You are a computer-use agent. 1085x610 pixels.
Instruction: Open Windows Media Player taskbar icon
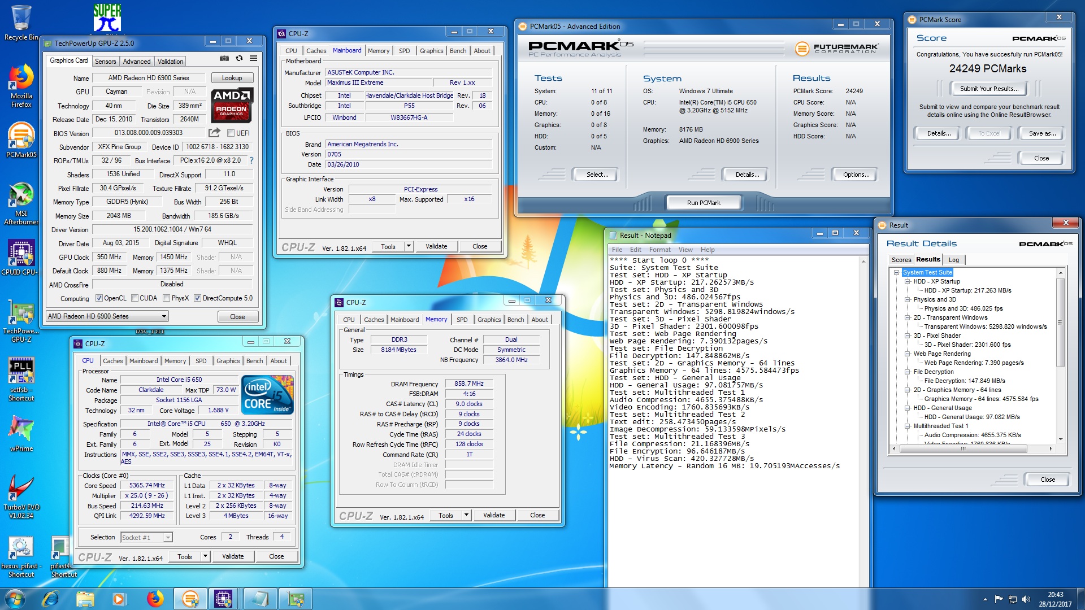[119, 598]
